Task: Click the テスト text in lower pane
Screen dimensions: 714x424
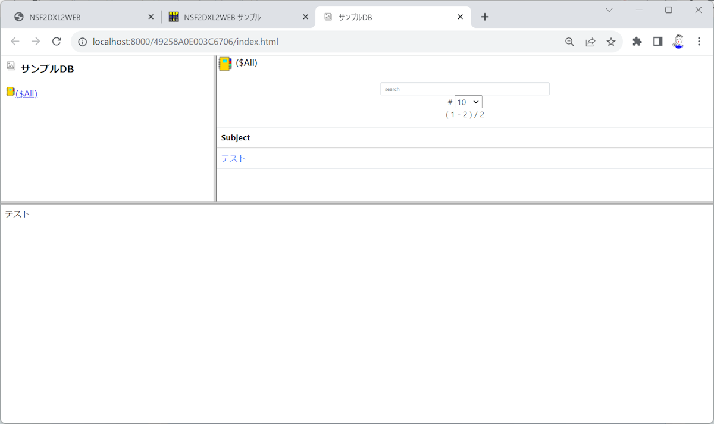Action: pos(17,214)
